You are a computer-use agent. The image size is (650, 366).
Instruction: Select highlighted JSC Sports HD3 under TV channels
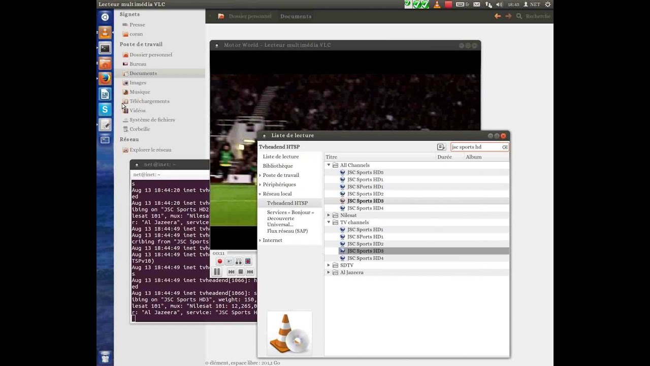pos(365,251)
